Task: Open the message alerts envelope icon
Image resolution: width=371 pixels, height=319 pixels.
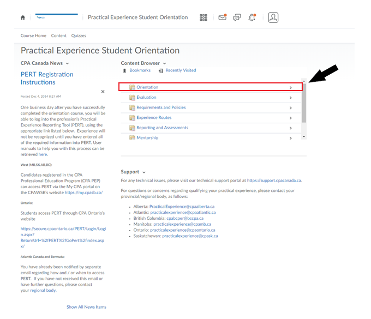Action: click(222, 17)
